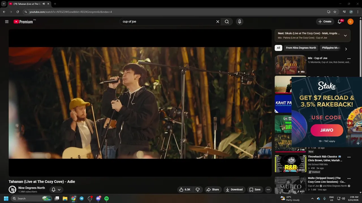Open the account avatar menu
Viewport: 362px width, 203px height.
click(350, 22)
